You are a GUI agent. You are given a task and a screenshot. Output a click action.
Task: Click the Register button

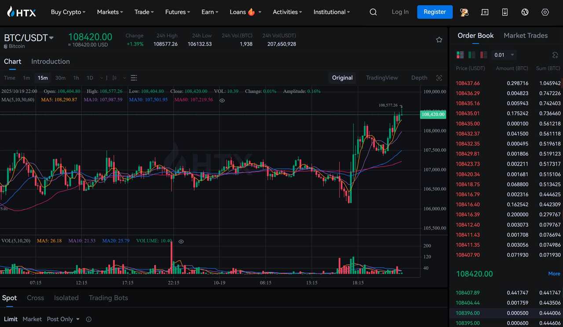click(435, 12)
